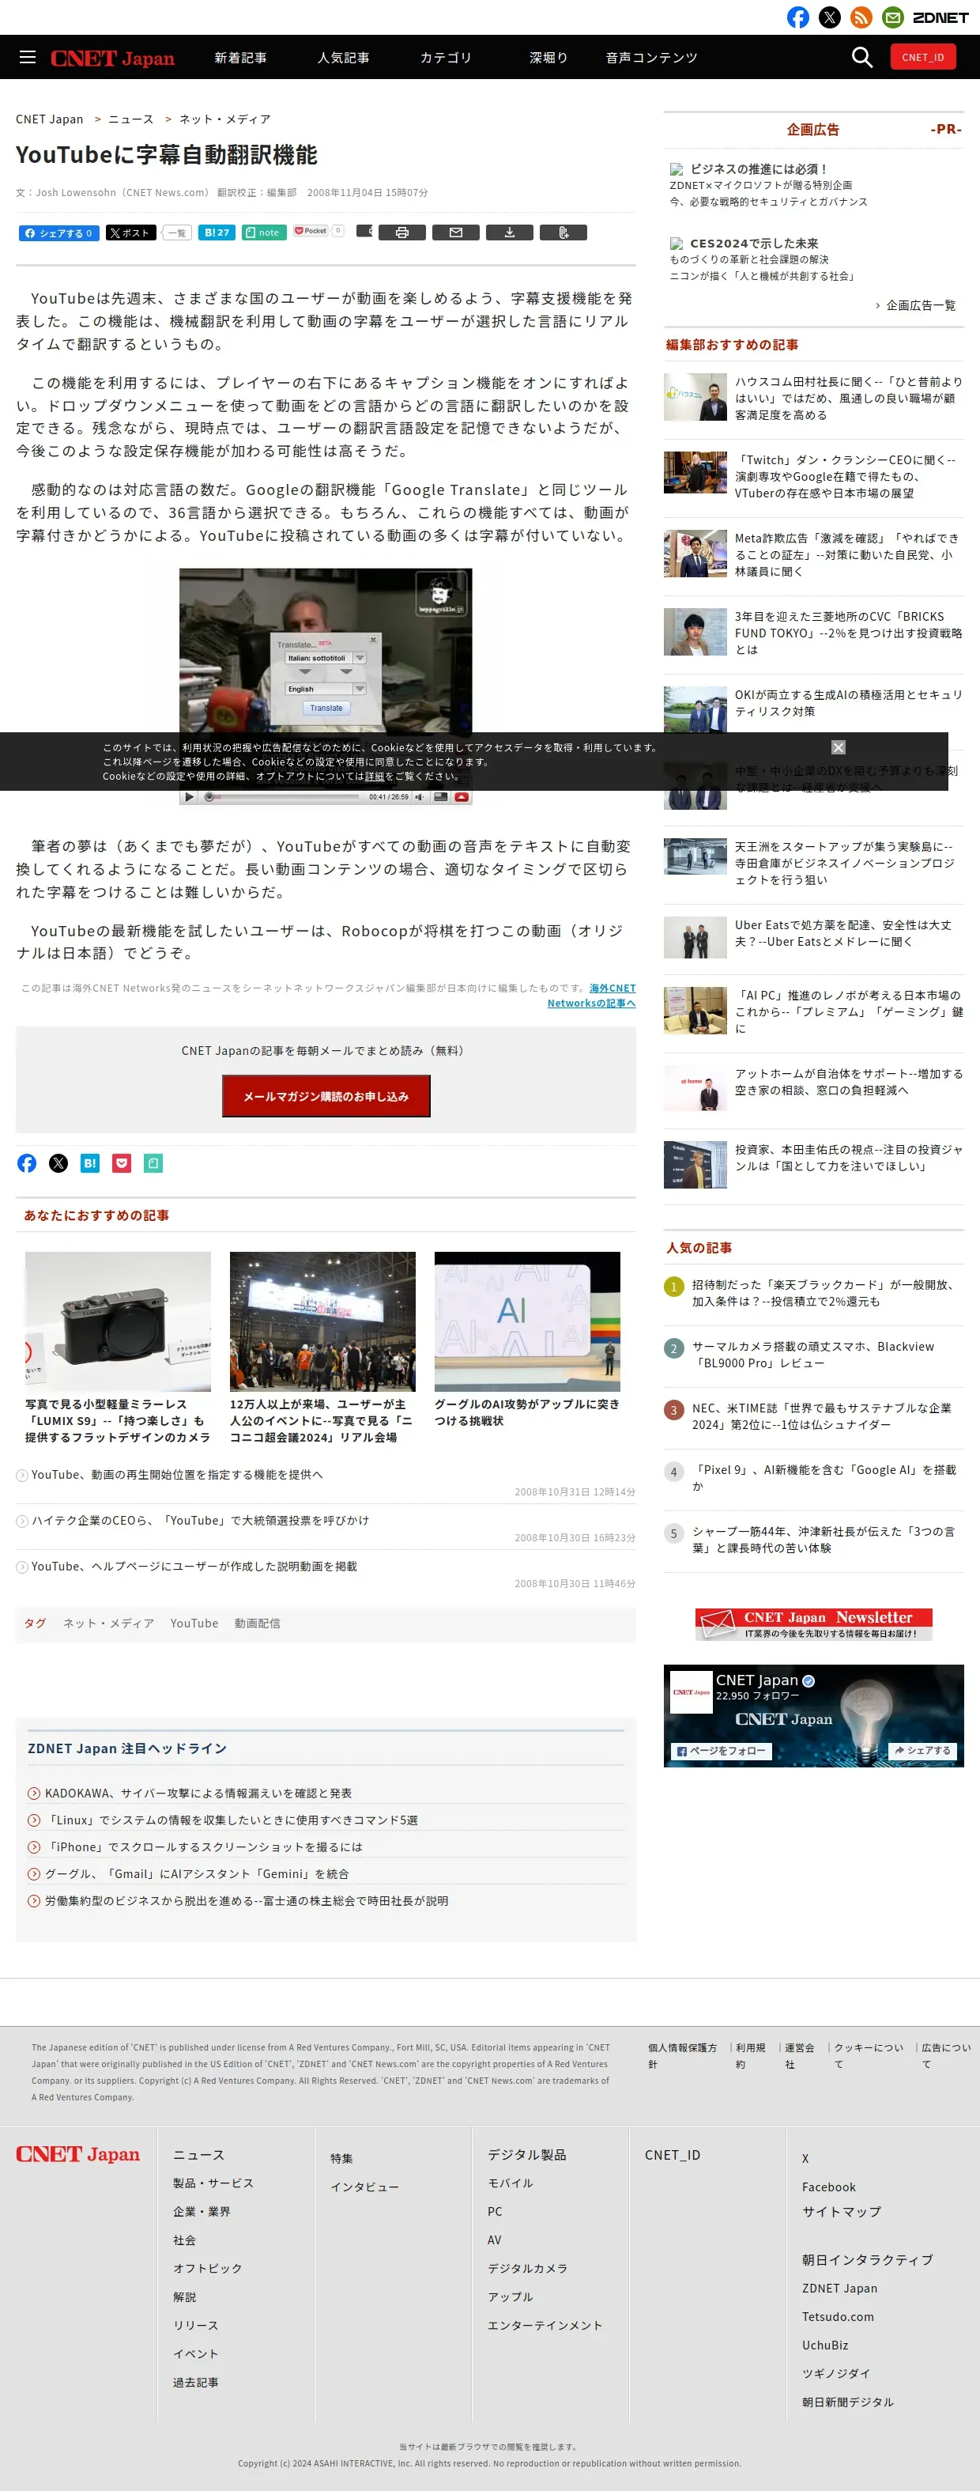Open 楽天ブラックカード ranked article
Image resolution: width=980 pixels, height=2491 pixels.
coord(827,1294)
